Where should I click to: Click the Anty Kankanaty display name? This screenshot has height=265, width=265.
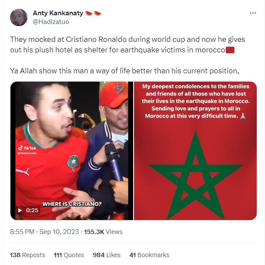(x=58, y=13)
